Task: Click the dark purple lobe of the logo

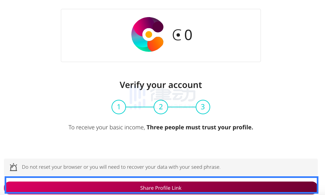Action: 158,27
